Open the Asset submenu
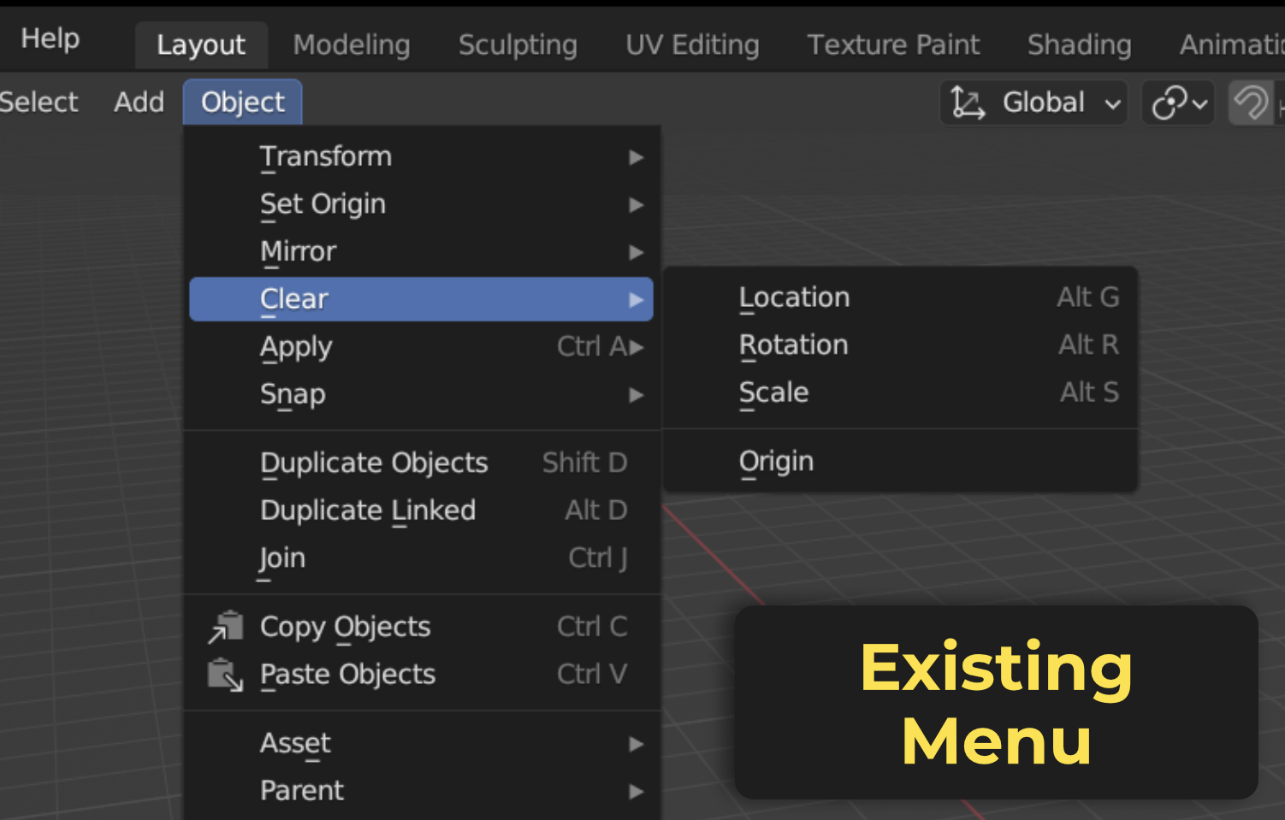The width and height of the screenshot is (1285, 820). click(x=422, y=743)
